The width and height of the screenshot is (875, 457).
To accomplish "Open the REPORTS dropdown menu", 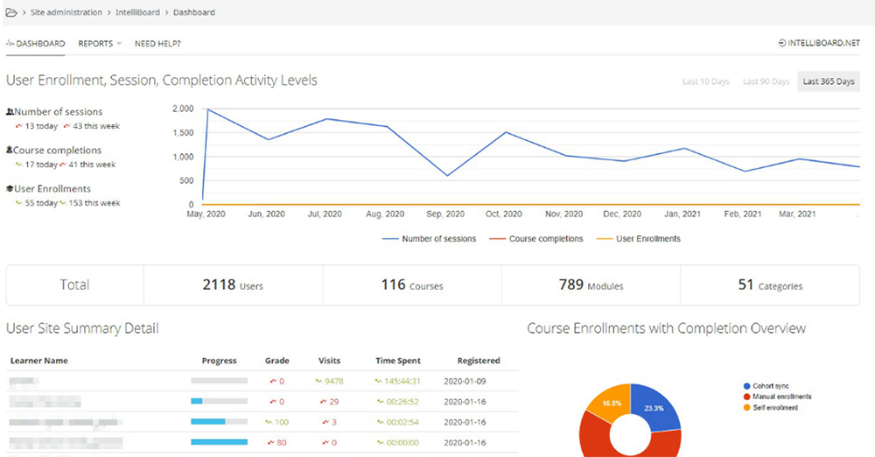I will coord(100,44).
